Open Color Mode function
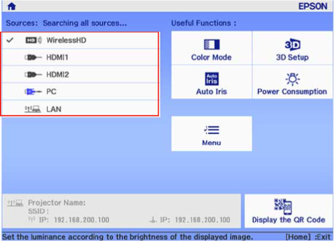This screenshot has width=334, height=241. [211, 48]
